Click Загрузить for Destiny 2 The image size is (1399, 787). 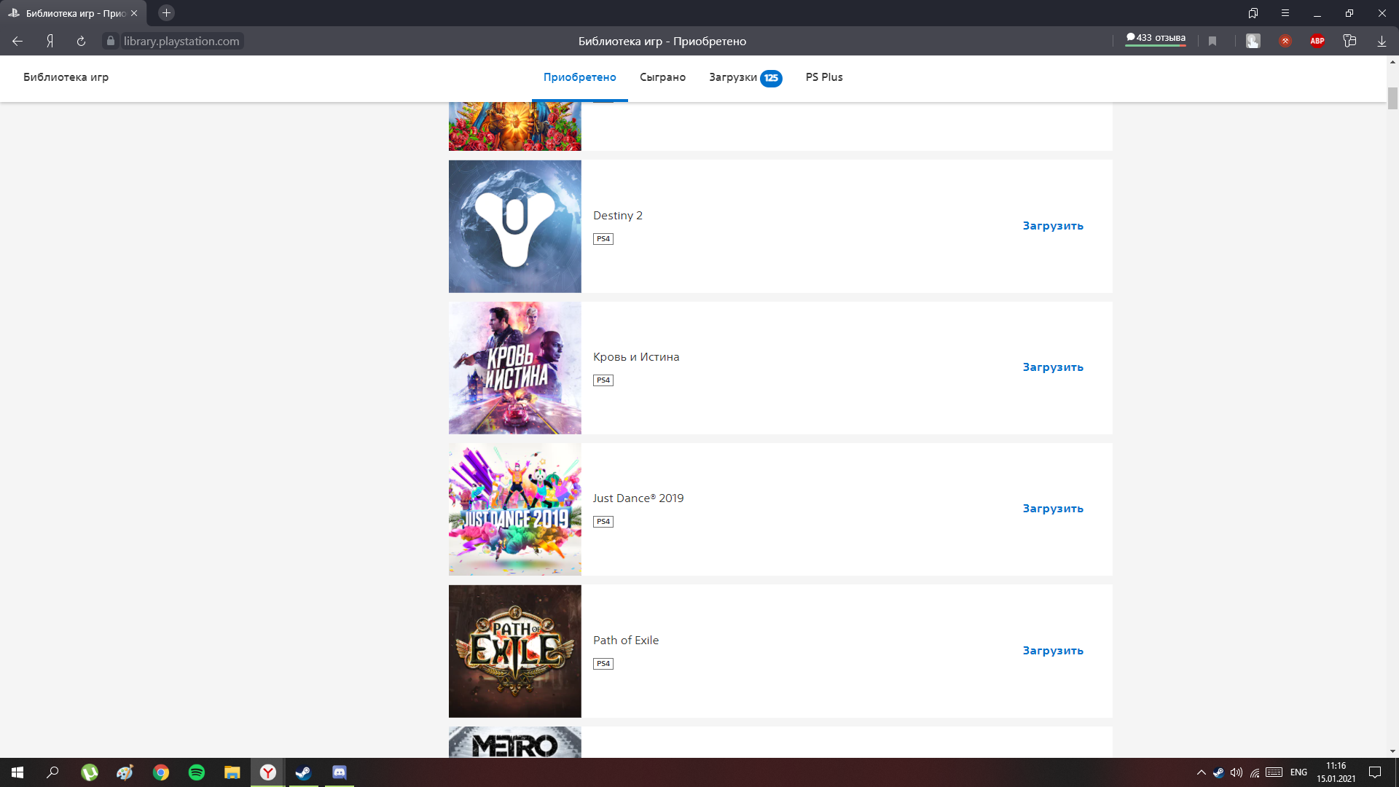click(1053, 226)
